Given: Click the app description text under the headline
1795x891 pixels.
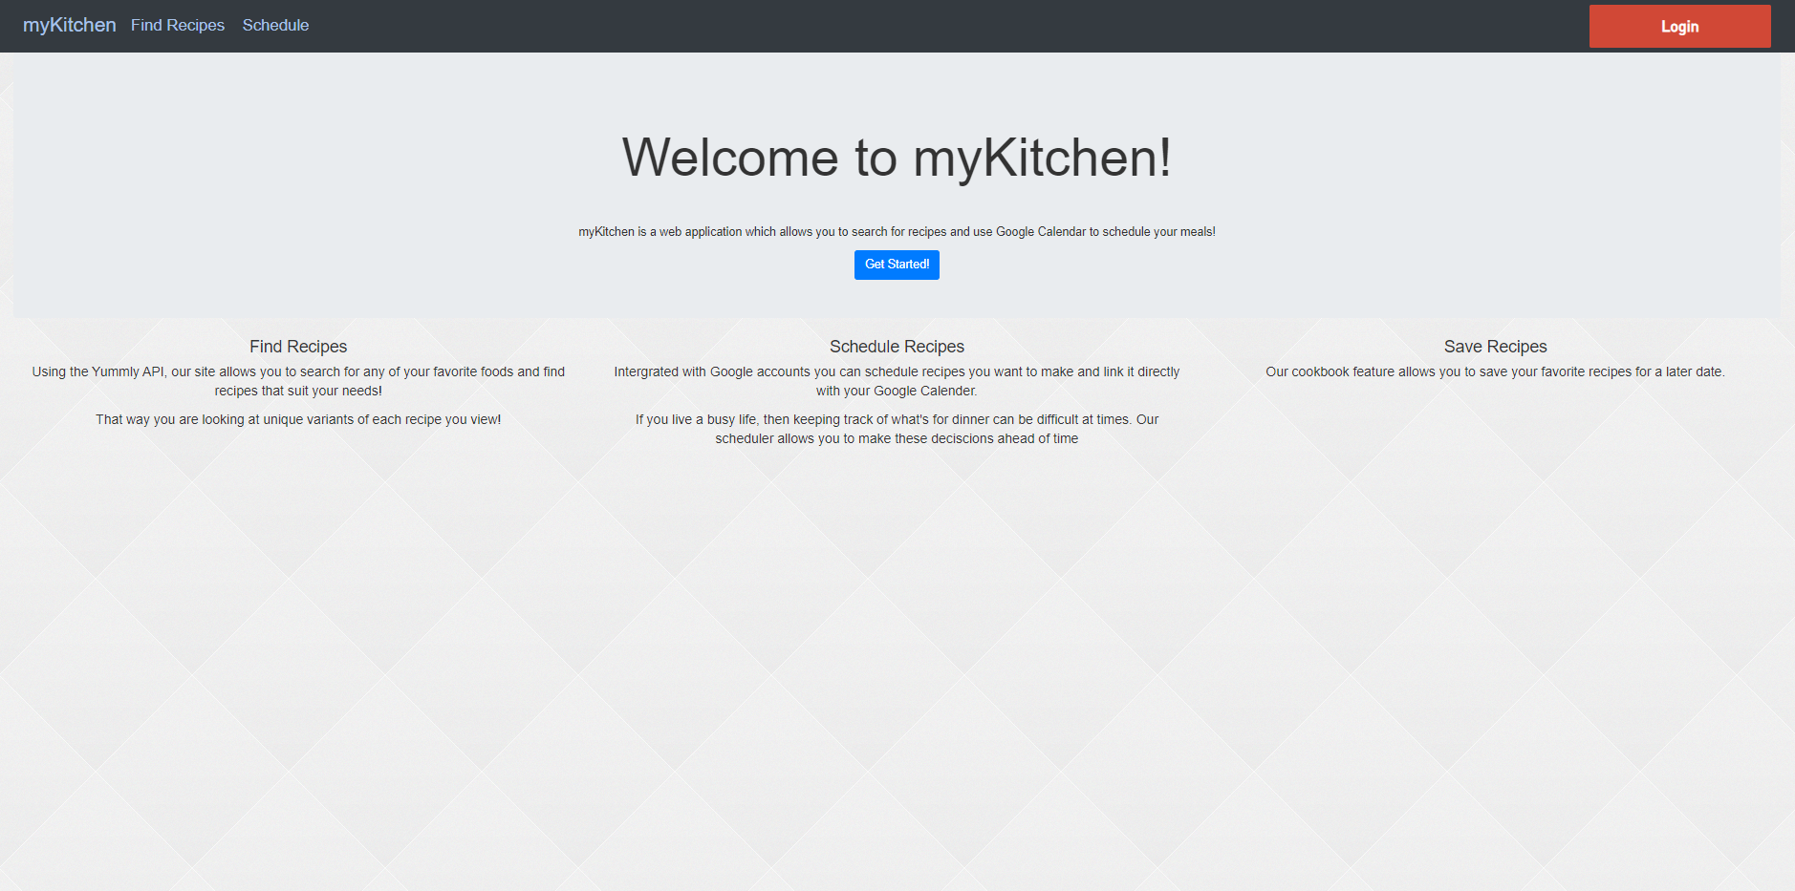Looking at the screenshot, I should click(x=897, y=231).
